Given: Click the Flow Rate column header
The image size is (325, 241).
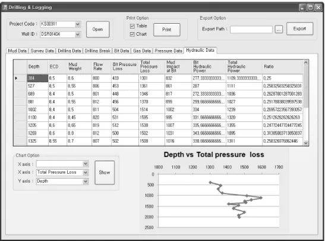Looking at the screenshot, I should pos(102,67).
